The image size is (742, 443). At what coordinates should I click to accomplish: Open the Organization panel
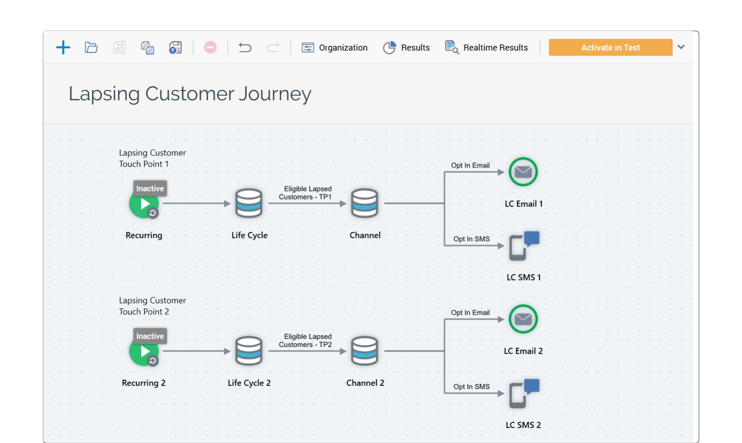pyautogui.click(x=334, y=47)
